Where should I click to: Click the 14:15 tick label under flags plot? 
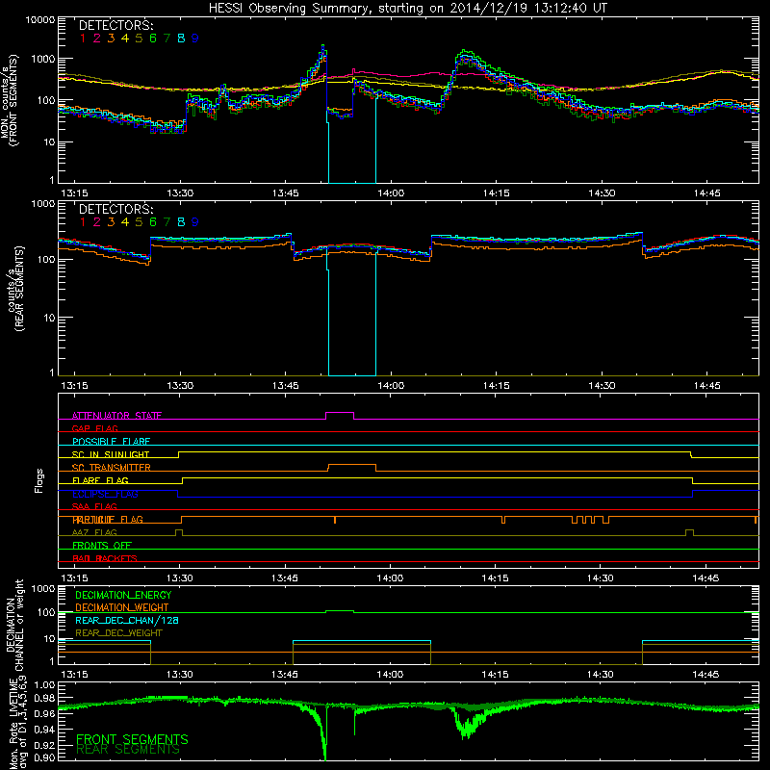pyautogui.click(x=495, y=578)
